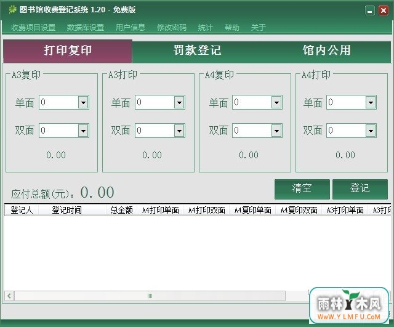
Task: Click the A3打印单面 column header
Action: pos(345,210)
